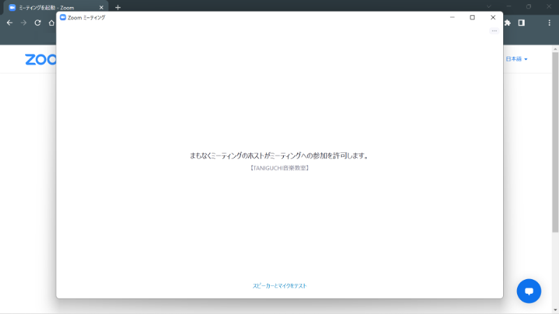Open Chrome's three-dot vertical menu
The height and width of the screenshot is (314, 559).
click(549, 22)
